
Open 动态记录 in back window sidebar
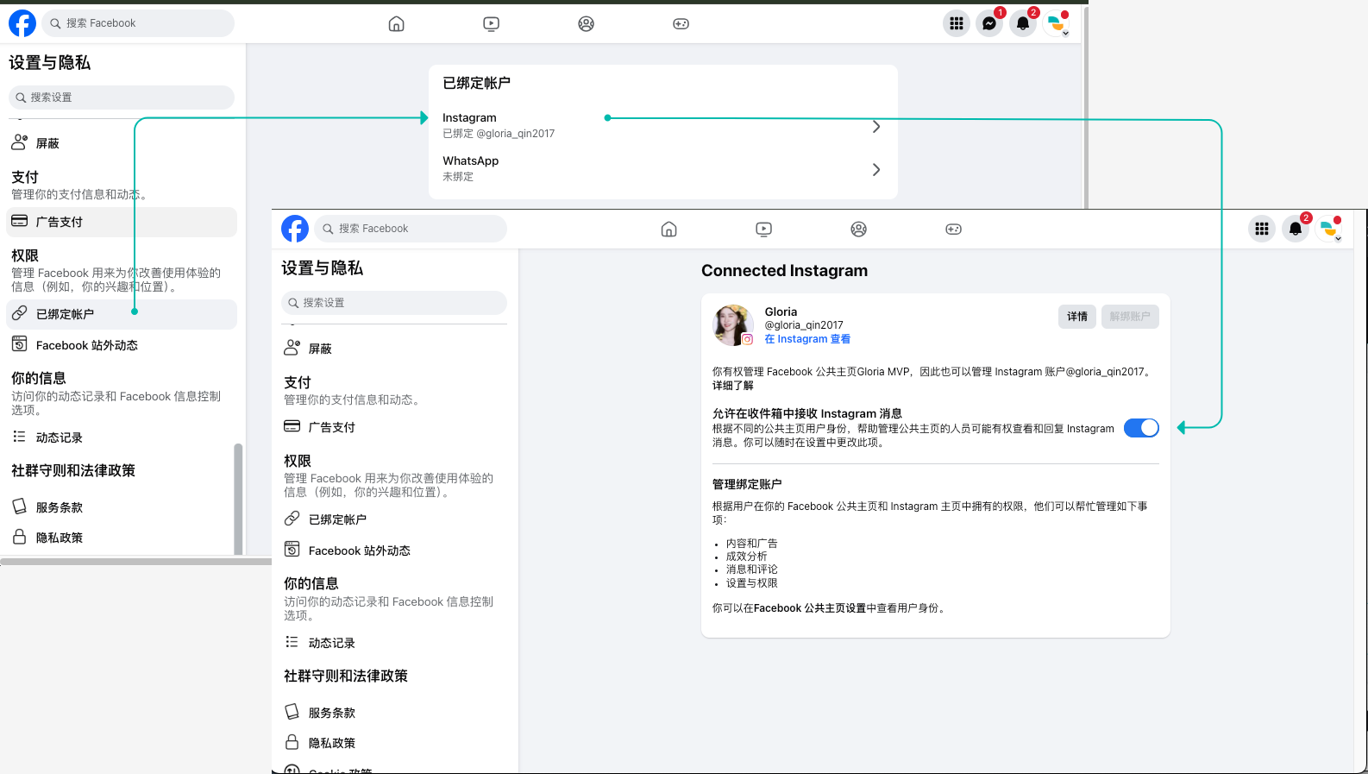pyautogui.click(x=122, y=437)
